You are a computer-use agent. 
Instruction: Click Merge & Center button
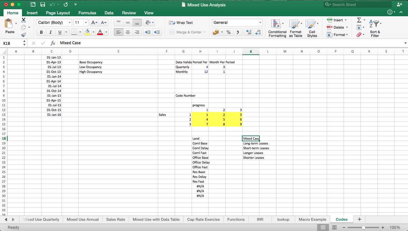click(187, 32)
